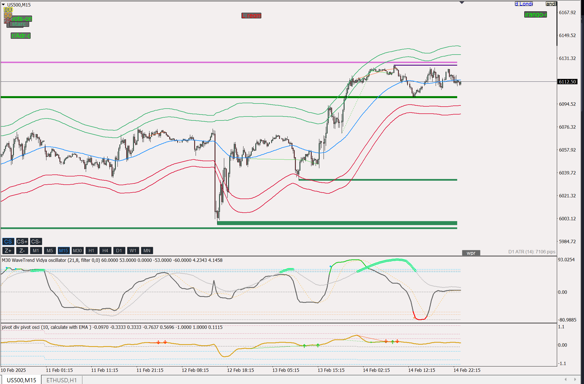Switch to the ETHUSD,H1 chart tab

tap(61, 380)
